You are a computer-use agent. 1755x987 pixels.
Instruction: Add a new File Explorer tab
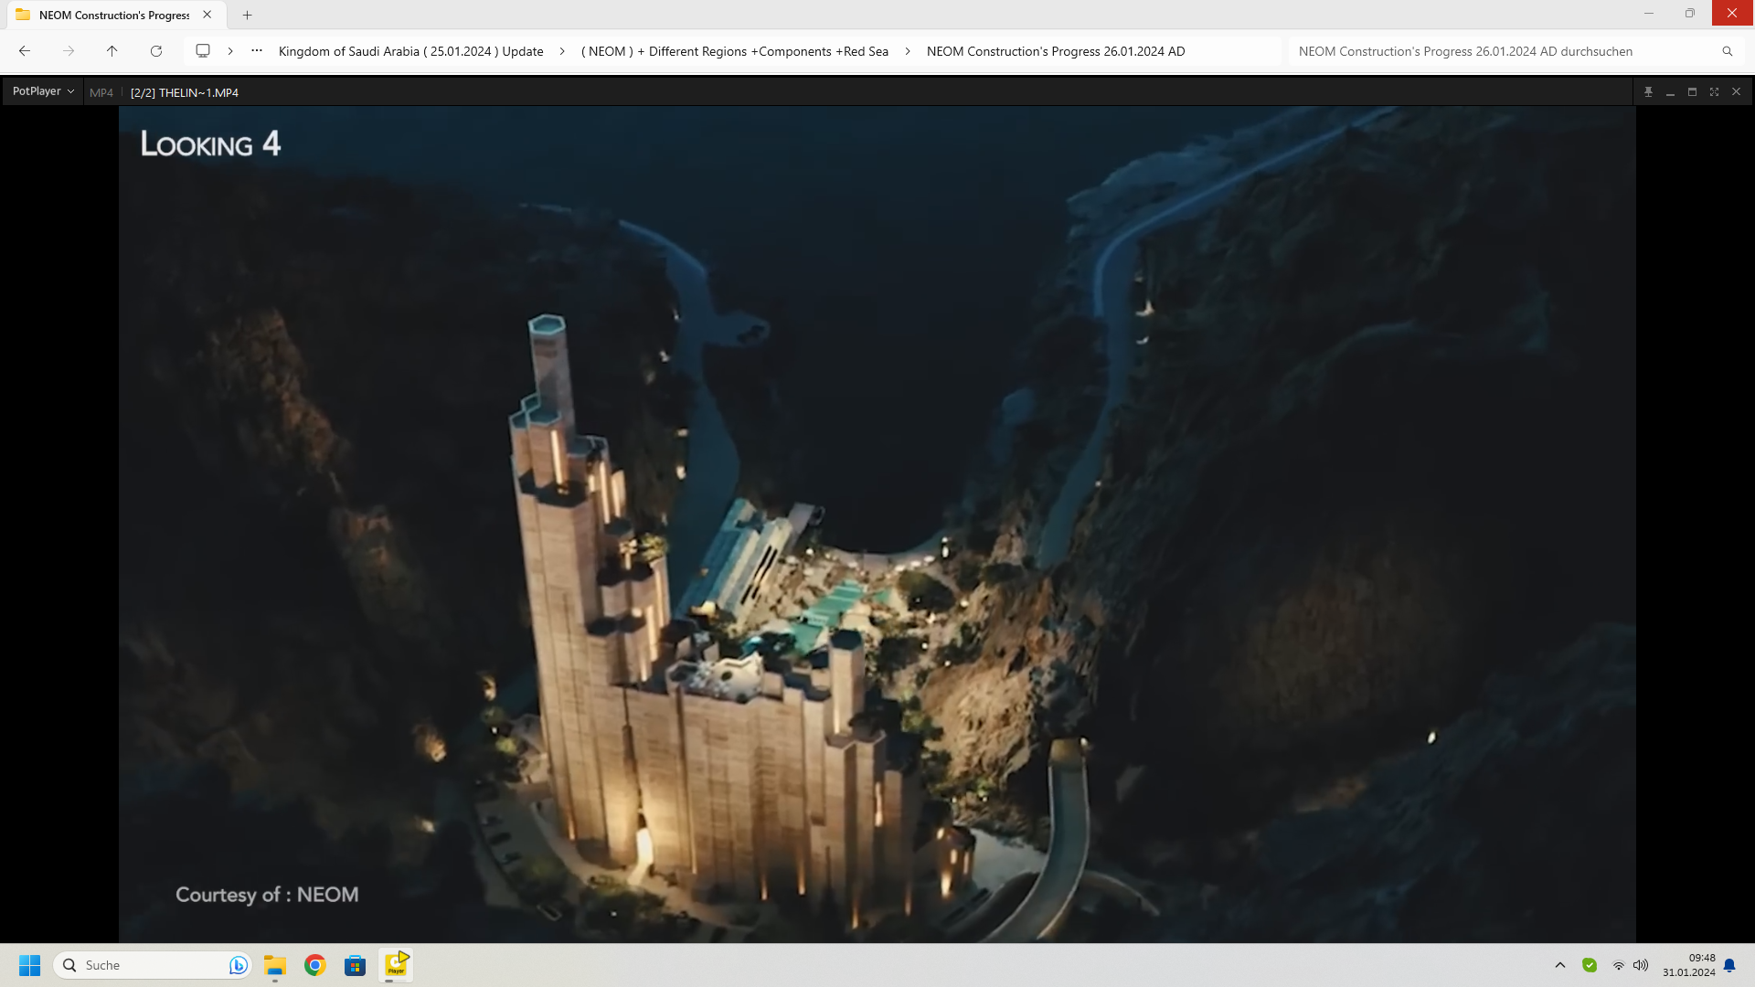[247, 15]
